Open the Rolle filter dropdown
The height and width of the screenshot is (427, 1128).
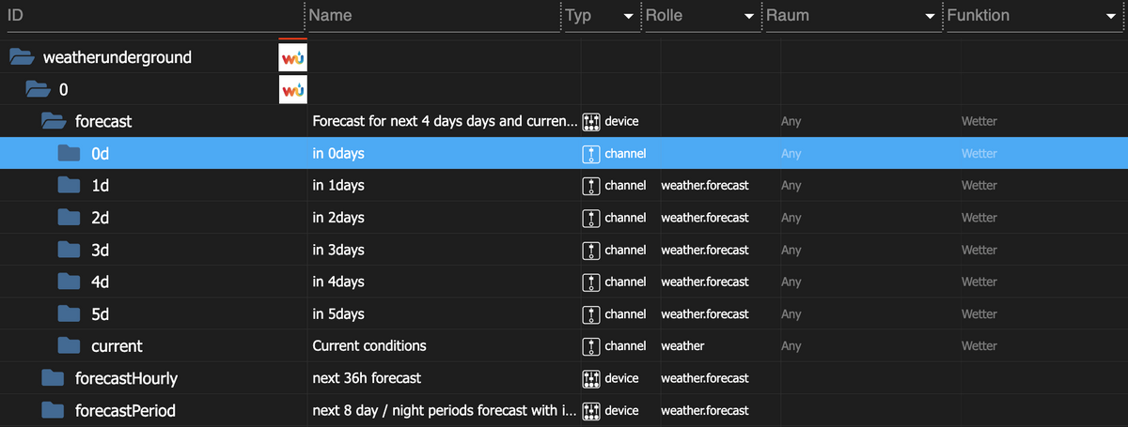748,16
